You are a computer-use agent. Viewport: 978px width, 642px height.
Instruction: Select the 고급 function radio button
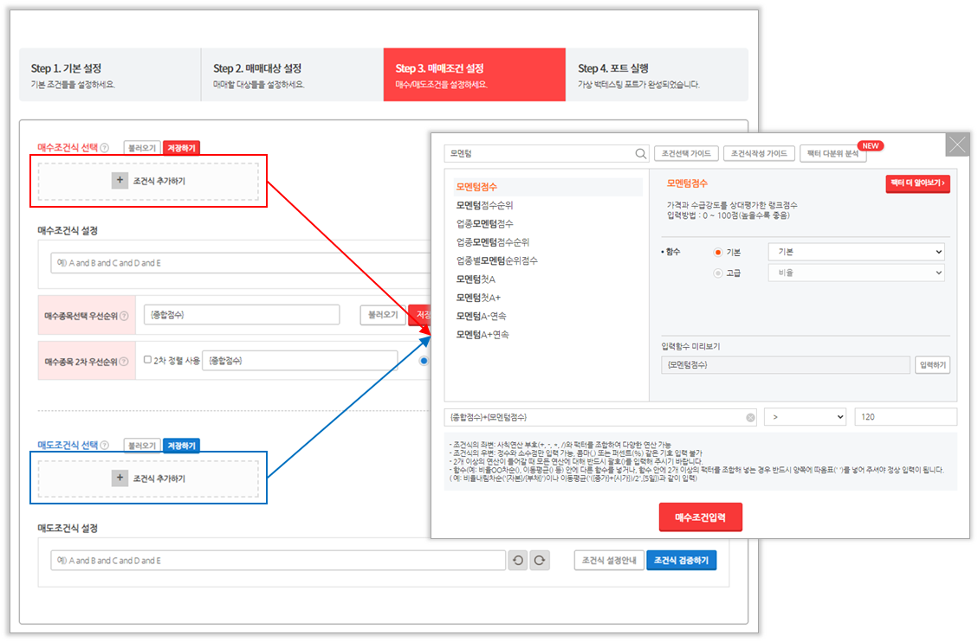click(717, 273)
